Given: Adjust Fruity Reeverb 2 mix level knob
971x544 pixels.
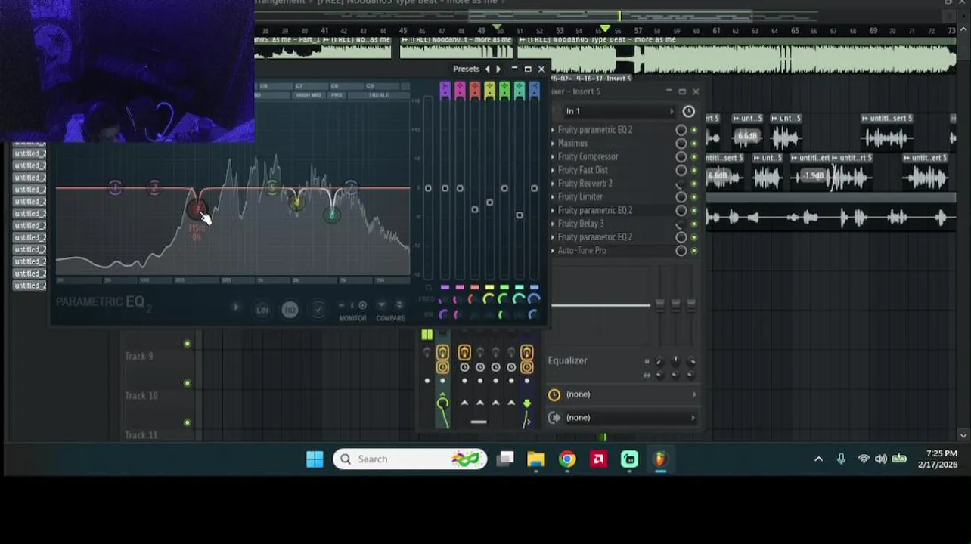Looking at the screenshot, I should (x=681, y=184).
